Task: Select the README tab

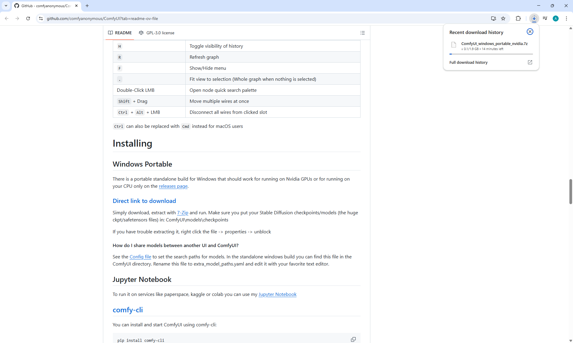Action: pos(120,33)
